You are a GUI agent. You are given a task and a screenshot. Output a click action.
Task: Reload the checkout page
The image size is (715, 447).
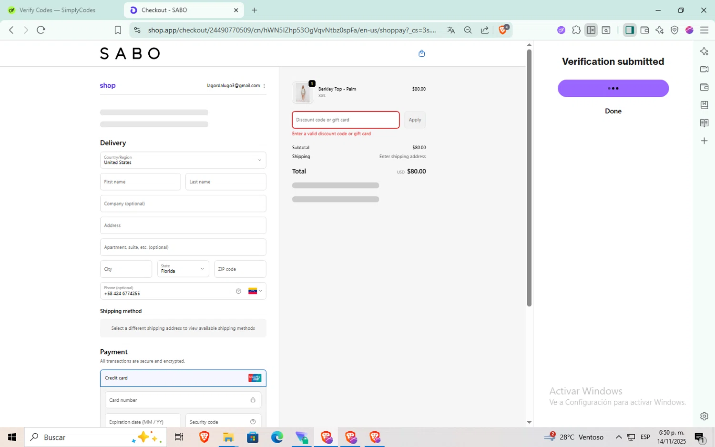(41, 30)
